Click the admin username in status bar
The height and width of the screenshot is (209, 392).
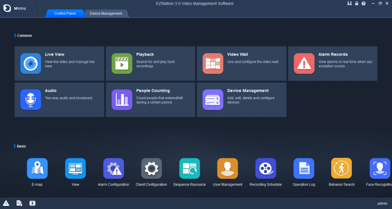point(382,203)
